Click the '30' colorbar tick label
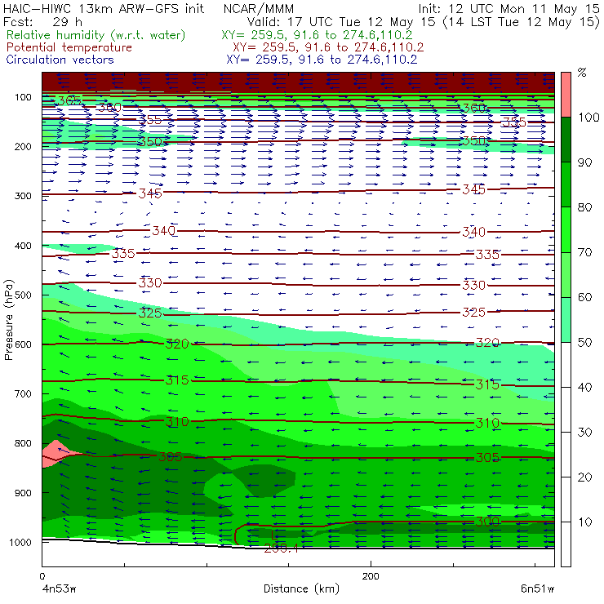Screen dimensions: 604x604 click(x=584, y=433)
